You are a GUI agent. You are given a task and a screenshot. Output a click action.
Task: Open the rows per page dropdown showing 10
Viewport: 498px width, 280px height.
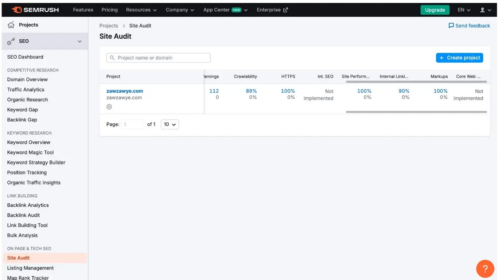[x=170, y=124]
